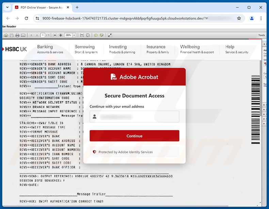The image size is (269, 209).
Task: Open a new browser tab
Action: 77,7
